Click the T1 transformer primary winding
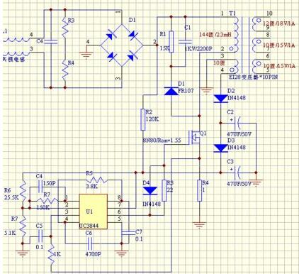Image resolution: width=299 pixels, height=274 pixels. pyautogui.click(x=236, y=34)
